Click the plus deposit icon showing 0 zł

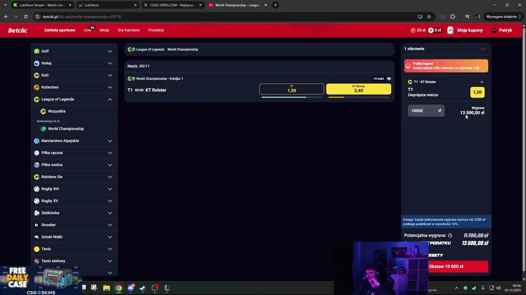pos(431,30)
